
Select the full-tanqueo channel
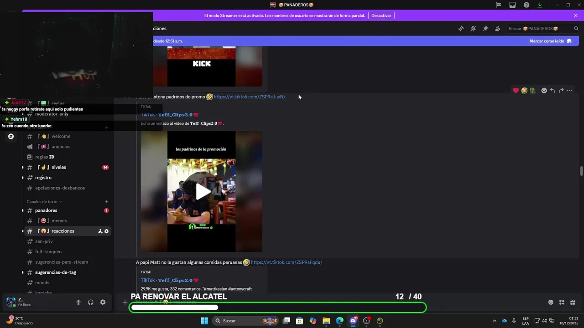click(x=48, y=251)
